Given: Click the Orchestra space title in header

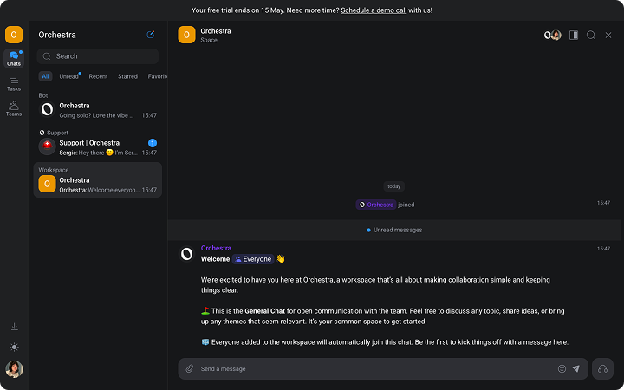Looking at the screenshot, I should [x=216, y=31].
